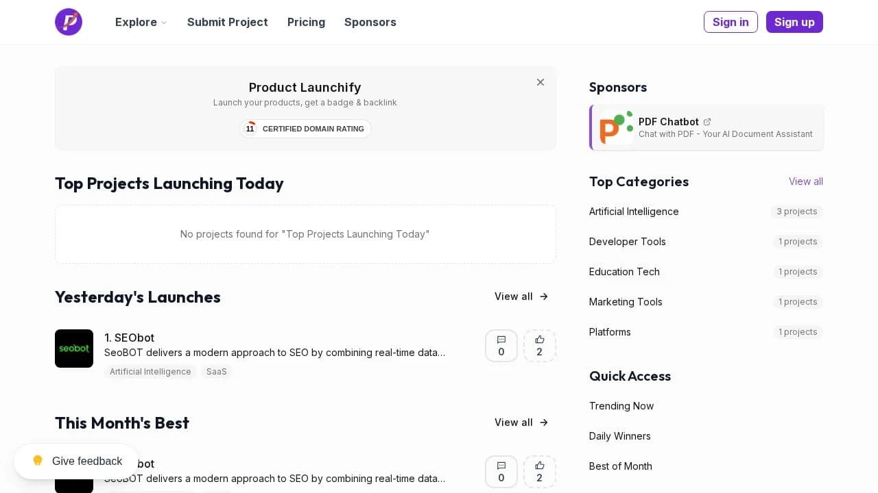
Task: Select the Trending Now quick access link
Action: 621,406
